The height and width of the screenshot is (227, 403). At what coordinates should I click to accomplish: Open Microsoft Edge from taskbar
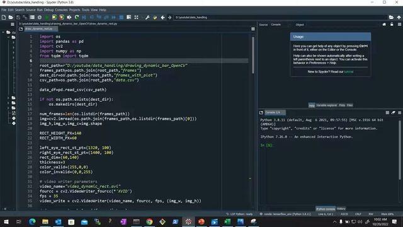(x=32, y=221)
